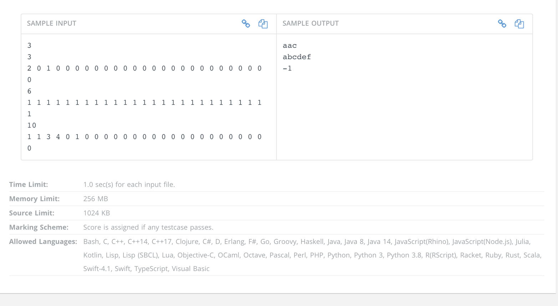The width and height of the screenshot is (558, 306).
Task: Click the -1 line in sample output
Action: pos(287,68)
